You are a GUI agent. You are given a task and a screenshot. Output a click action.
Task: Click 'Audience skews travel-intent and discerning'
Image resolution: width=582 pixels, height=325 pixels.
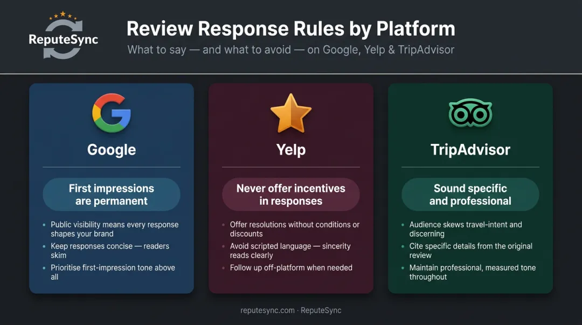point(466,229)
